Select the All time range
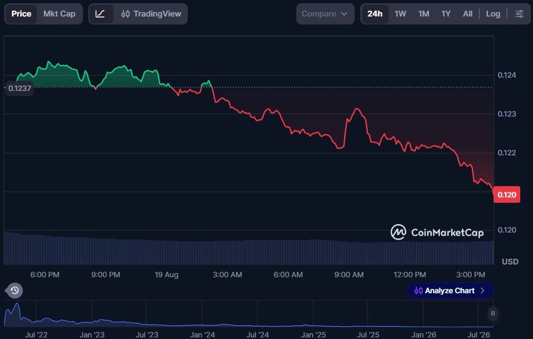 tap(468, 14)
